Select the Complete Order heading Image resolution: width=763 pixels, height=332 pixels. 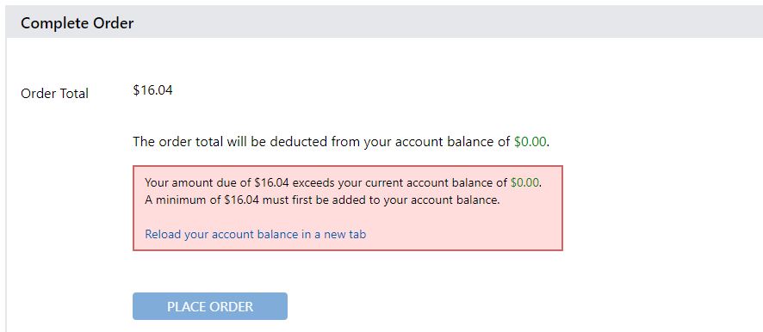point(77,23)
